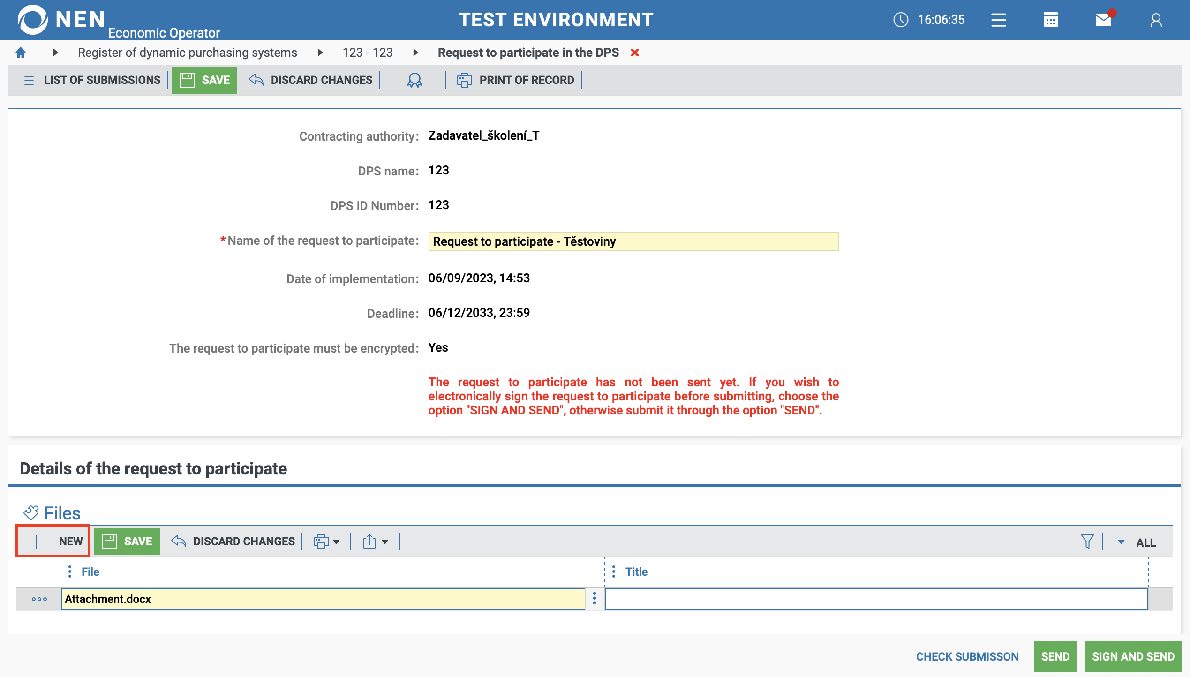Open the calendar icon in header

click(1050, 20)
